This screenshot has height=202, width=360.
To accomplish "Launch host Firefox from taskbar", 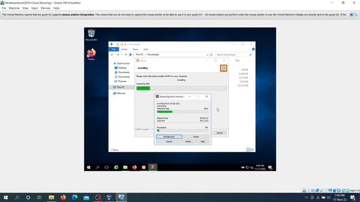I will click(x=63, y=198).
